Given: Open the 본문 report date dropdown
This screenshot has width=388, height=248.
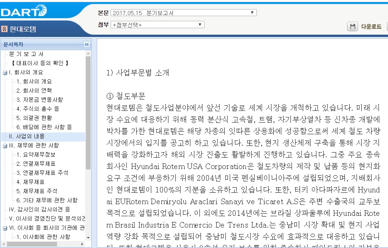Looking at the screenshot, I should [184, 13].
